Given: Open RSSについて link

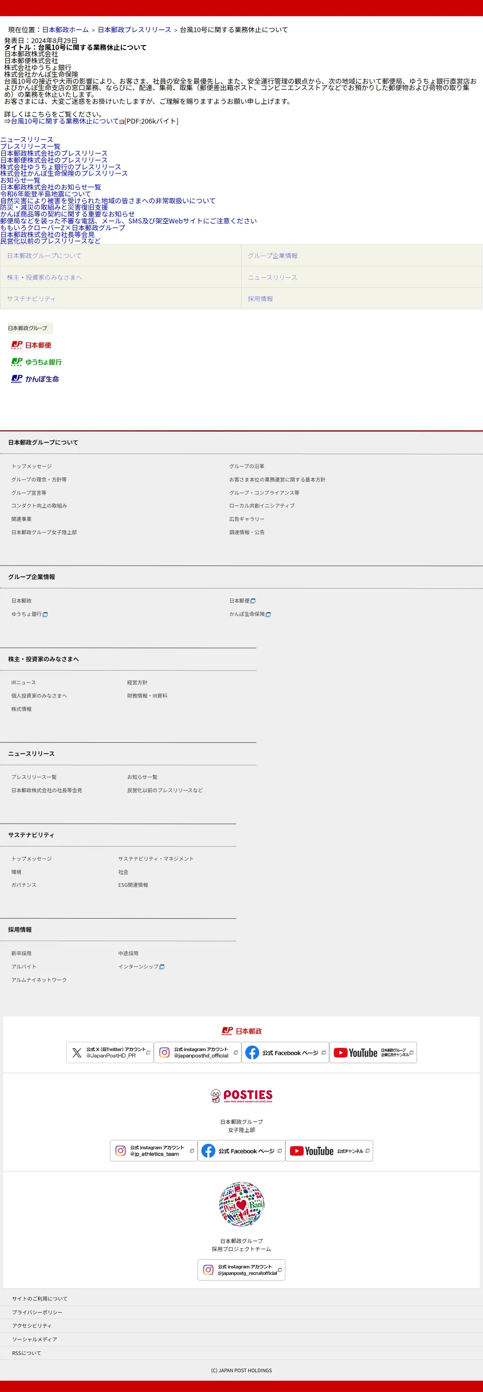Looking at the screenshot, I should click(27, 1353).
